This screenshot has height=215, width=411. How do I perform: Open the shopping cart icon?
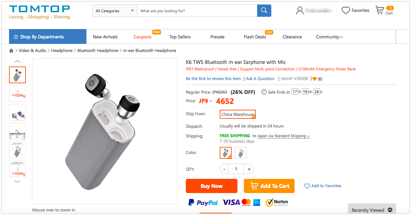(x=380, y=10)
